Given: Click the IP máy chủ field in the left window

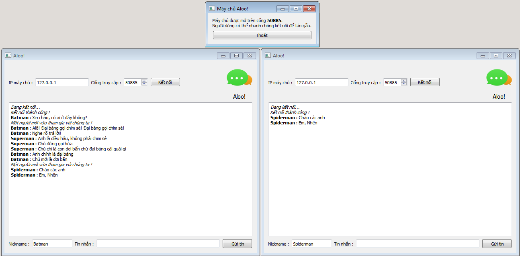Looking at the screenshot, I should tap(62, 82).
